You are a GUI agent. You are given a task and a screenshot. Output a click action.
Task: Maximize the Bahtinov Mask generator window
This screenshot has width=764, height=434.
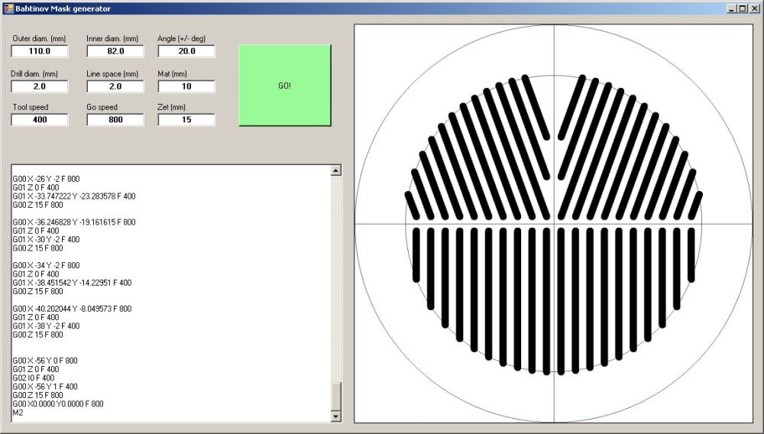[x=742, y=8]
